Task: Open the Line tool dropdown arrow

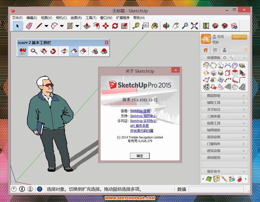Action: click(x=47, y=26)
